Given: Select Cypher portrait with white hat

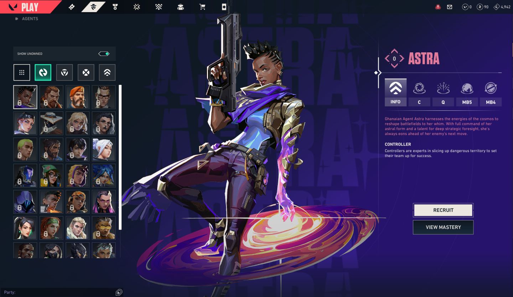Looking at the screenshot, I should [x=51, y=123].
